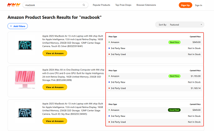The height and width of the screenshot is (131, 214).
Task: Click 3rd Party New row for pink iMac
Action: click(x=154, y=82)
